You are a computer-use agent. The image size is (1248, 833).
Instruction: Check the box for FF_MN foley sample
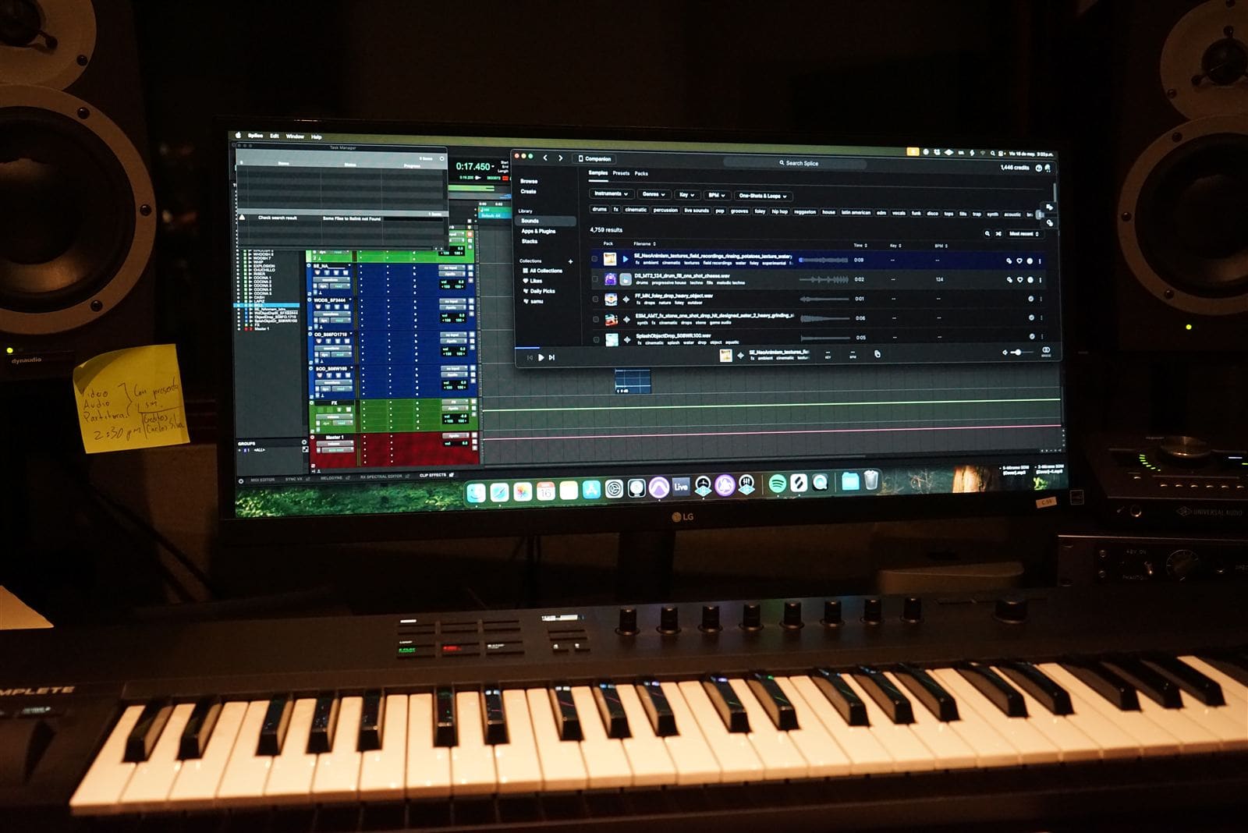tap(595, 299)
